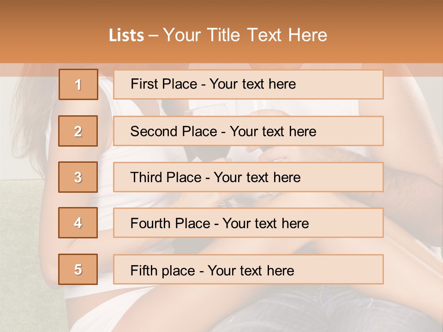Select the First Place text bar
The image size is (443, 332).
248,84
